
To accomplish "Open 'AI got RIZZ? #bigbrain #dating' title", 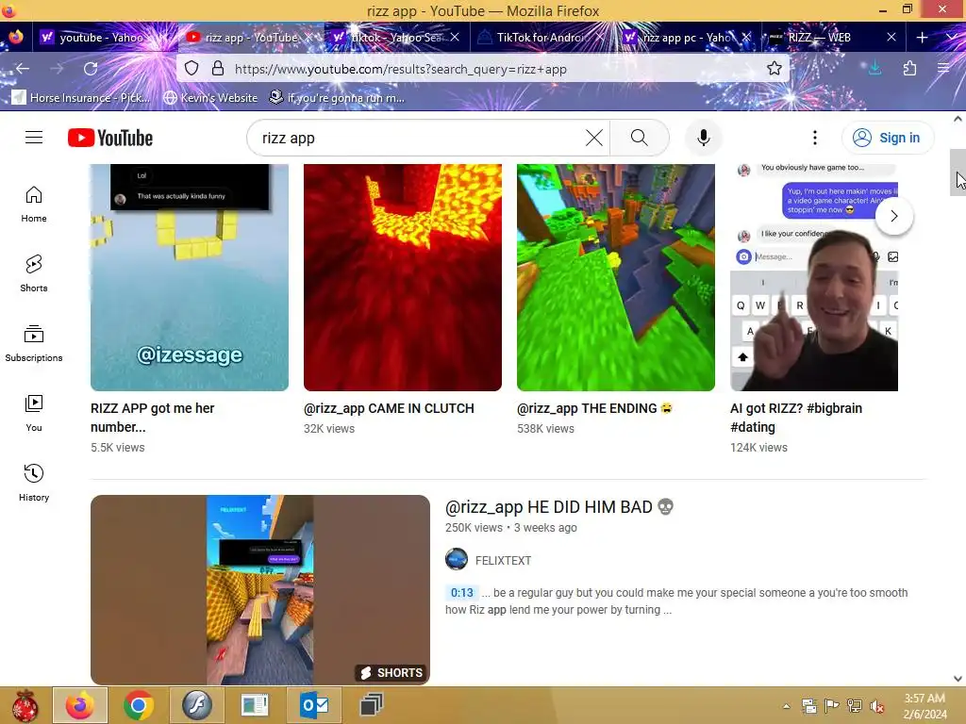I will coord(796,418).
